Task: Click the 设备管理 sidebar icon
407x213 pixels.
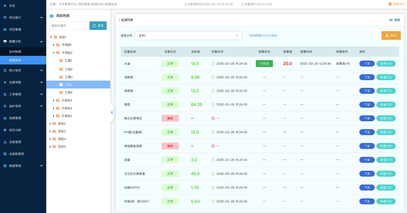Action: coord(5,142)
